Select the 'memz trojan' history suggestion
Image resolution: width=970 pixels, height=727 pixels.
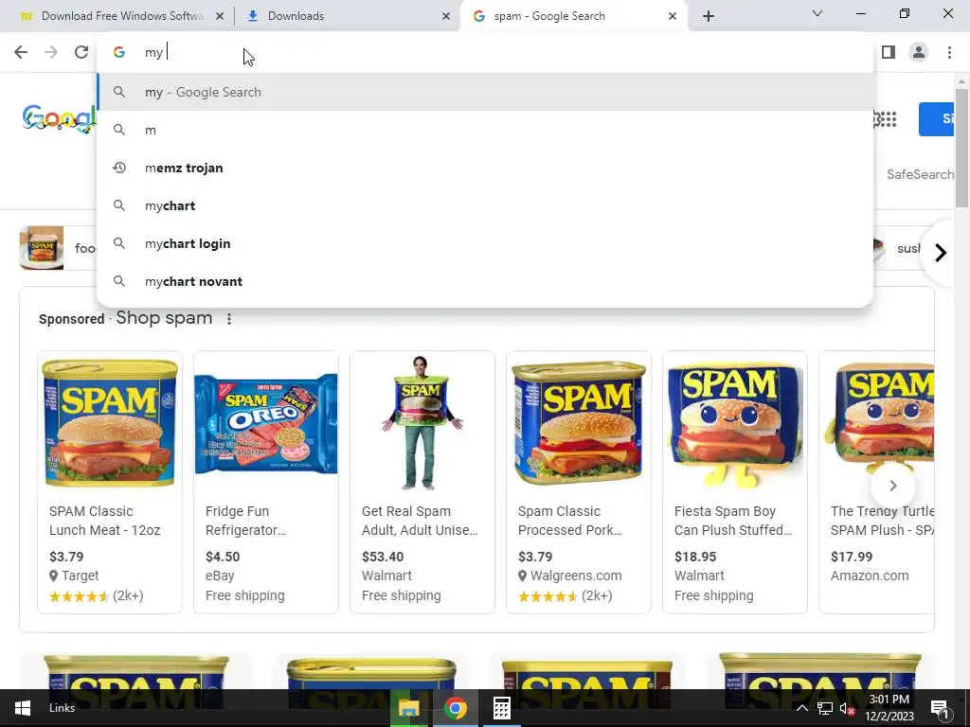pyautogui.click(x=485, y=168)
